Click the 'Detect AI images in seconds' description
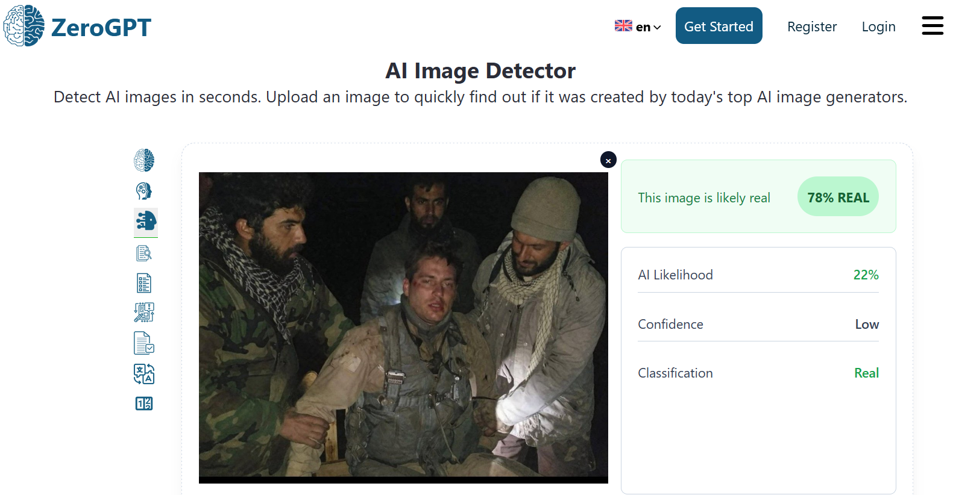The image size is (953, 495). point(480,97)
